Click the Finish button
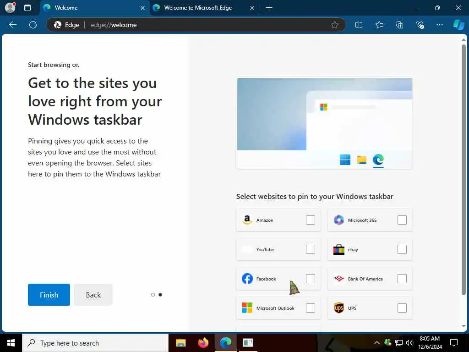Screen dimensions: 469x352 coord(49,295)
